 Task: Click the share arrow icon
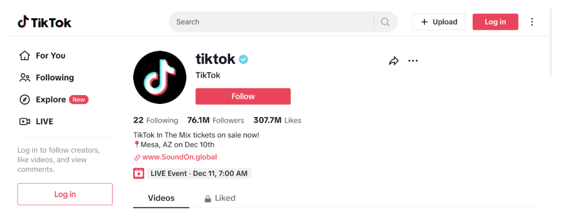point(394,61)
